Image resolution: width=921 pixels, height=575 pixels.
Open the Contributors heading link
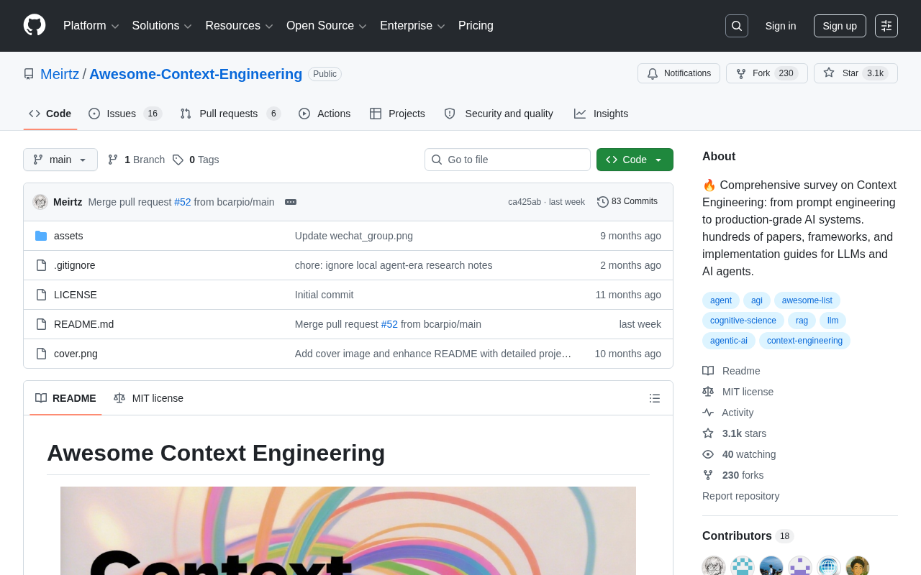click(x=748, y=536)
